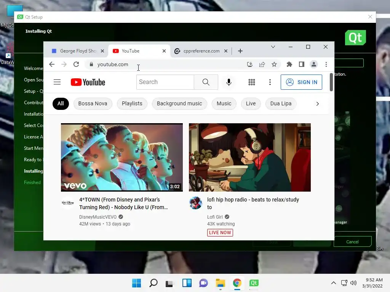
Task: Filter by Live chip
Action: (251, 103)
